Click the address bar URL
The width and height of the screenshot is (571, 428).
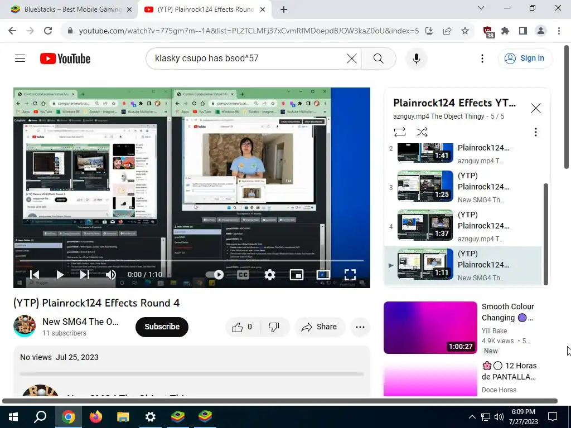click(249, 31)
